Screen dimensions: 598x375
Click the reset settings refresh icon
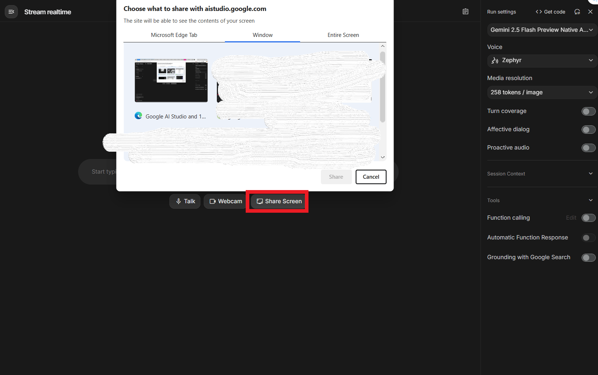coord(577,12)
